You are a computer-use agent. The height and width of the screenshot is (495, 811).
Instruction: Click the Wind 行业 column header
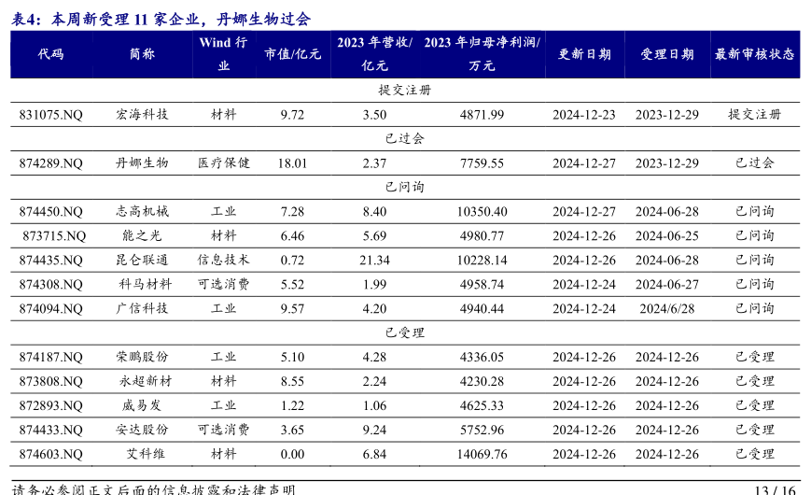(223, 54)
